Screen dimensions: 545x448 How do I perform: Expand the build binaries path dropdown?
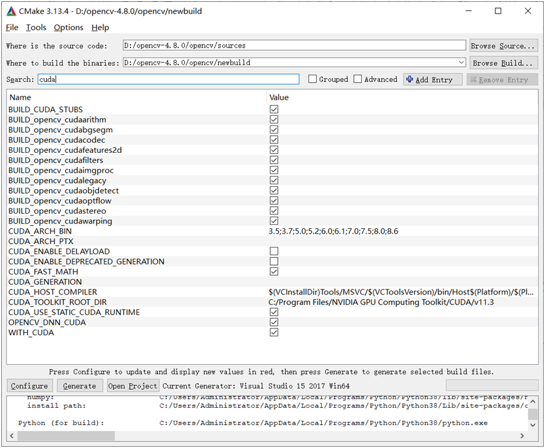pyautogui.click(x=462, y=63)
